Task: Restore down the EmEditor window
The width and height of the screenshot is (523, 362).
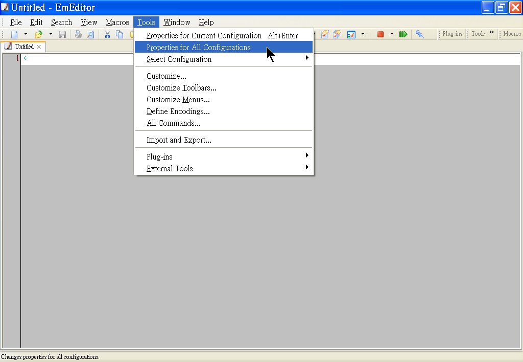Action: pos(502,7)
